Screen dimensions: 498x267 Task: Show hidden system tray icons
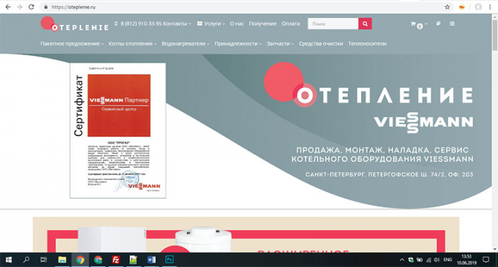(x=402, y=259)
